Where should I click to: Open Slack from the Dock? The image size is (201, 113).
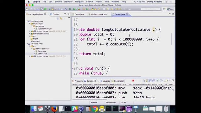(74, 109)
